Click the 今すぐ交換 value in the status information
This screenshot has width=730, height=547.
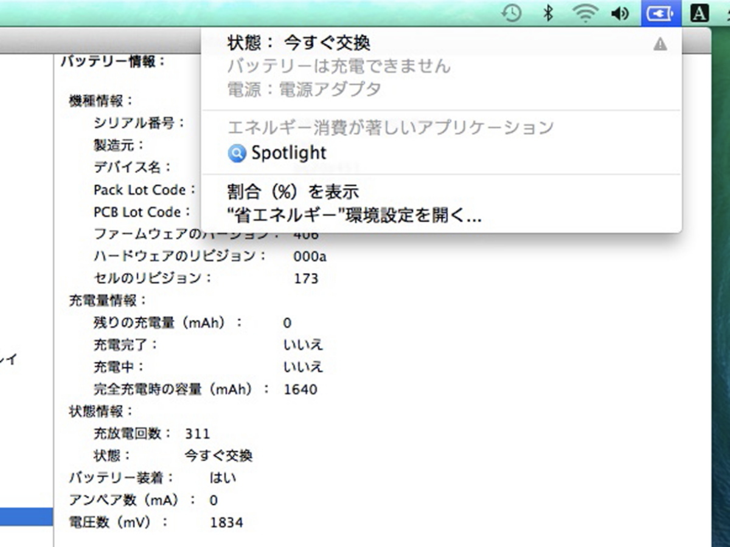click(x=218, y=456)
